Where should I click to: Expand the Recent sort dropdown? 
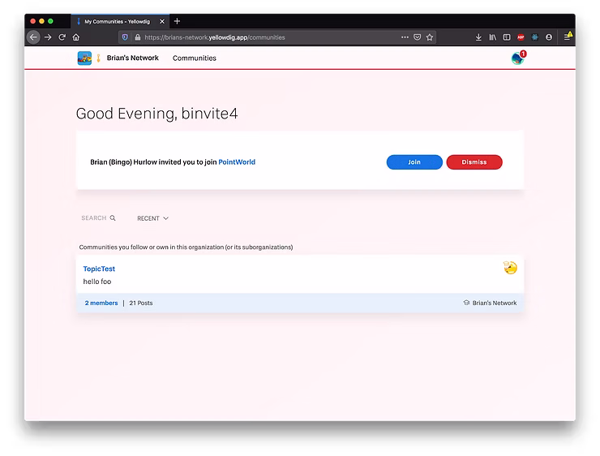click(x=152, y=218)
